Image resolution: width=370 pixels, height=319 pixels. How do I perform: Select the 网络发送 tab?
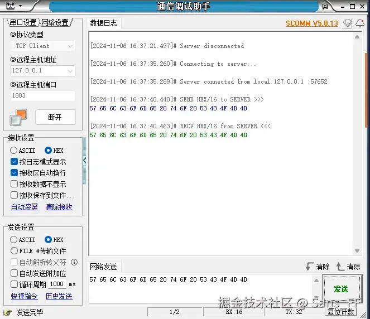pos(103,267)
